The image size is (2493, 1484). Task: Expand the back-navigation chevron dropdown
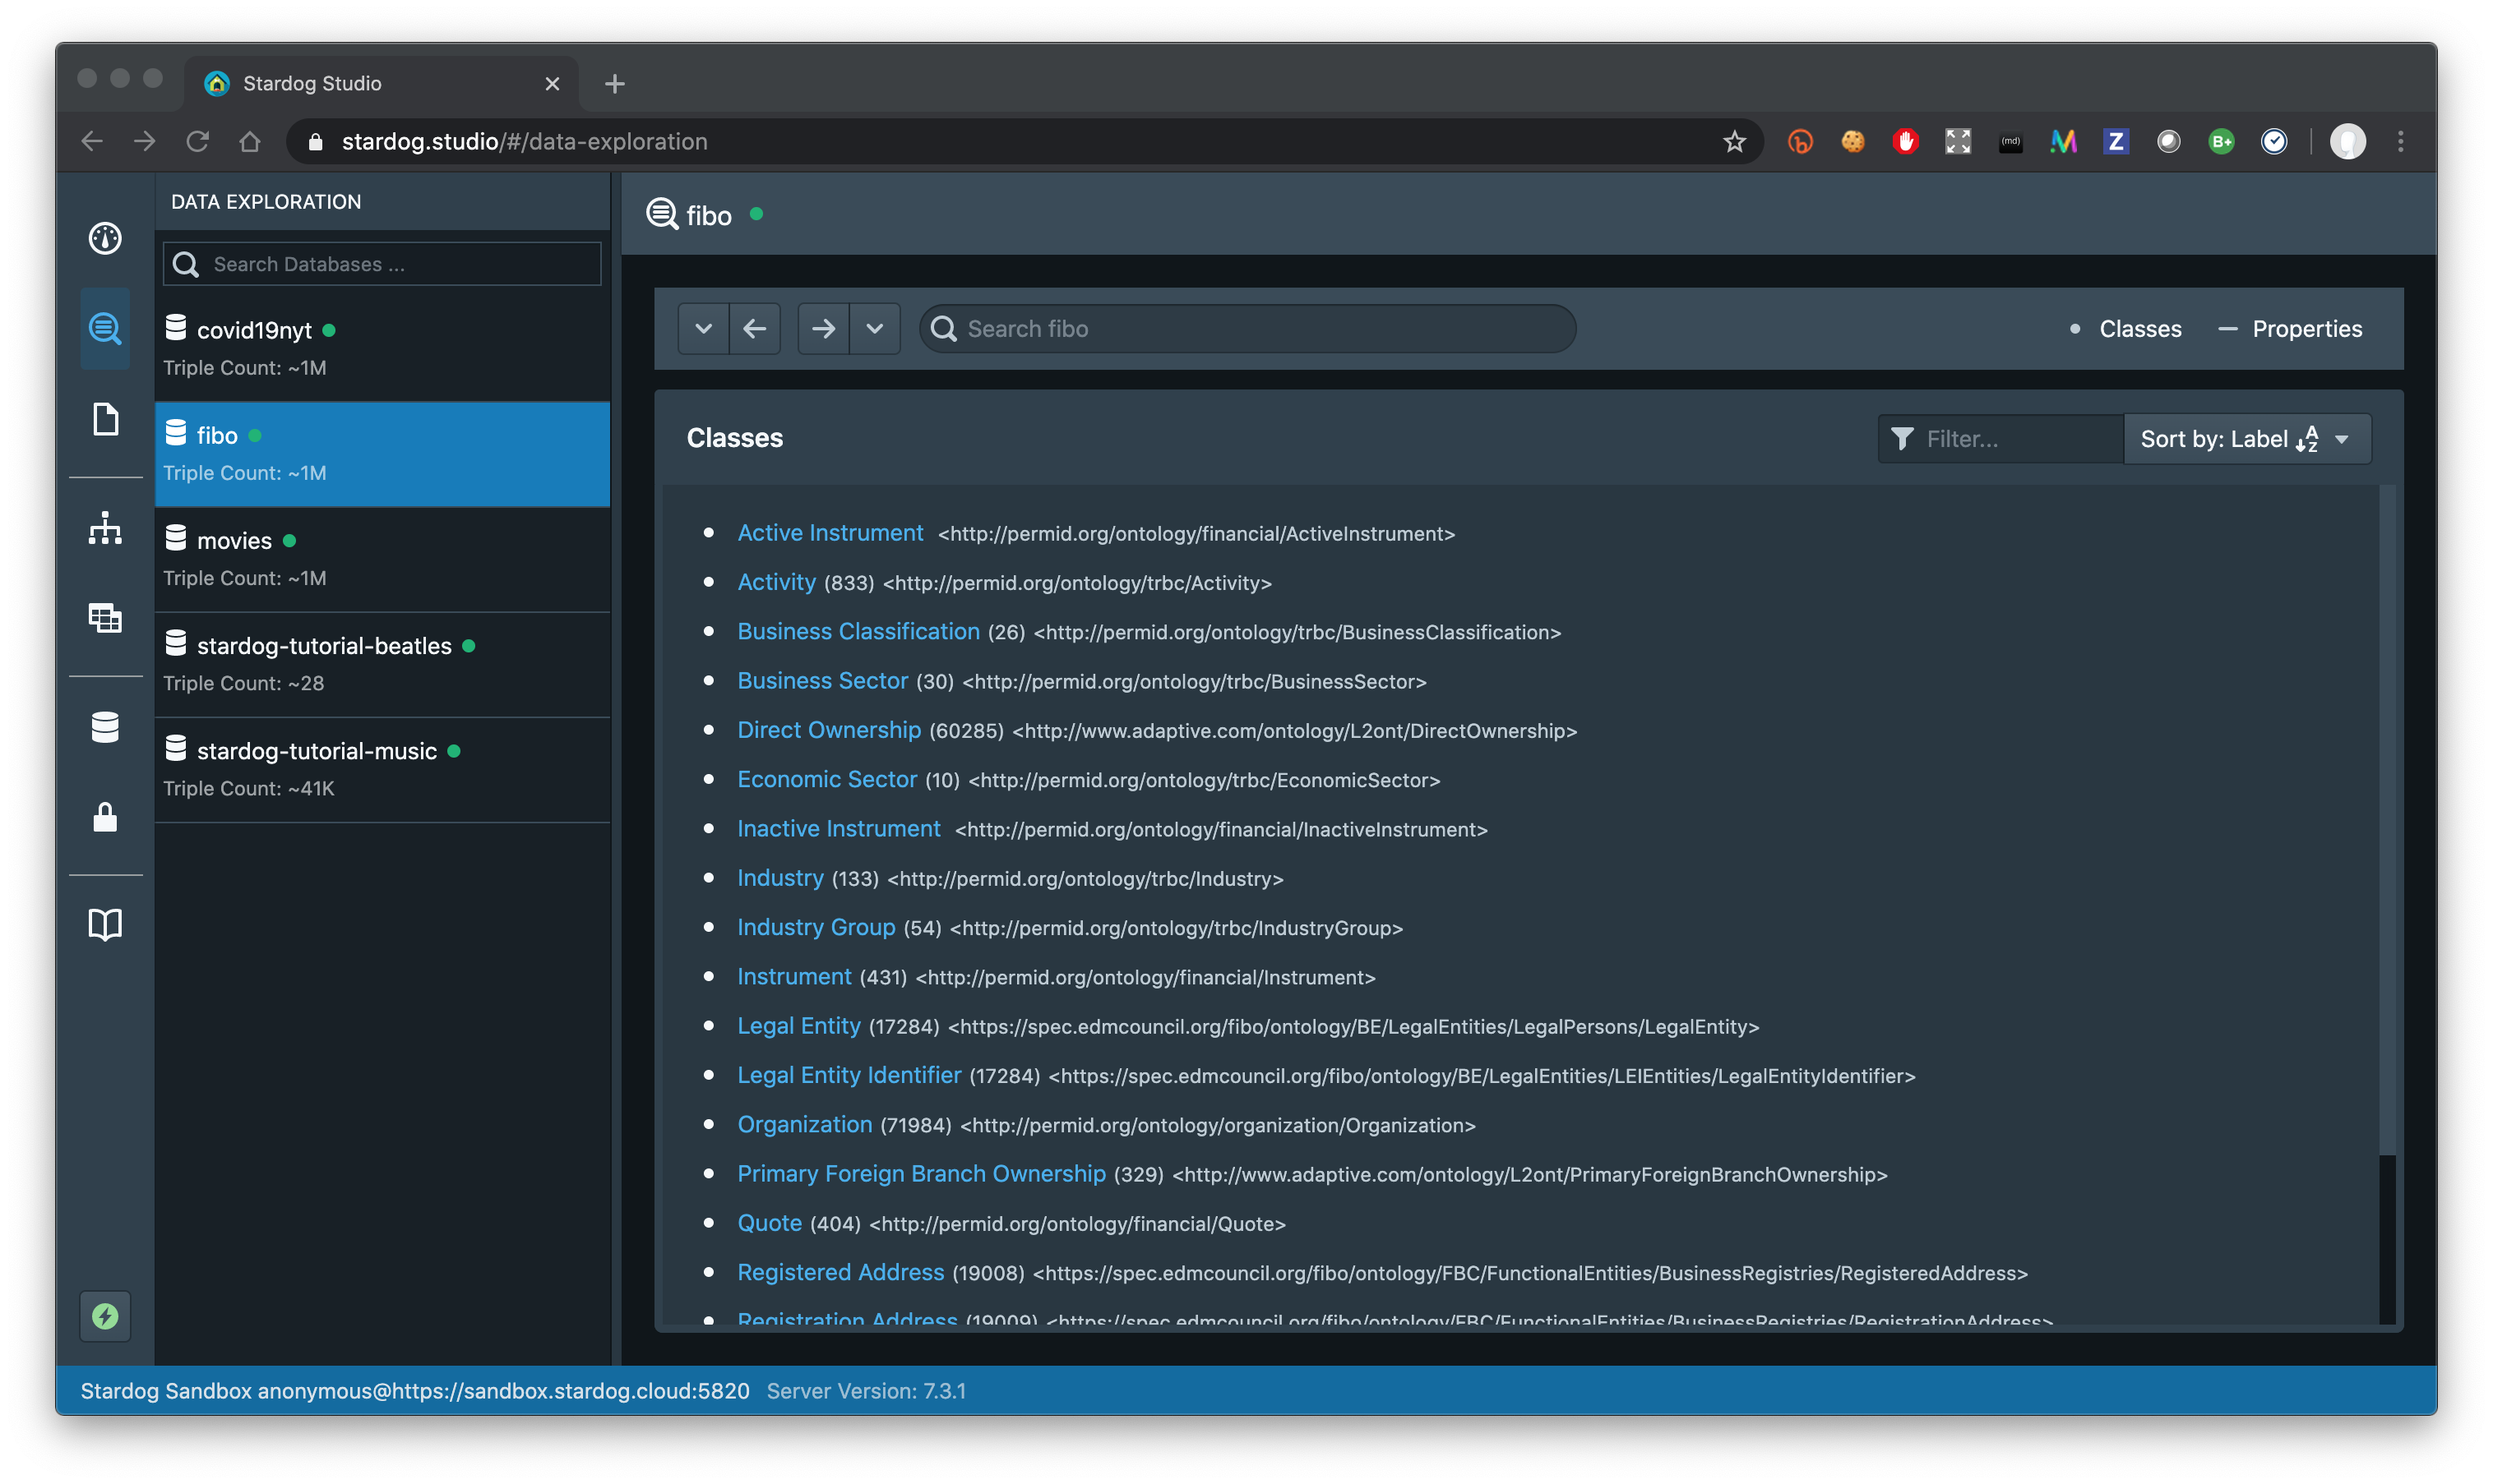[x=703, y=328]
